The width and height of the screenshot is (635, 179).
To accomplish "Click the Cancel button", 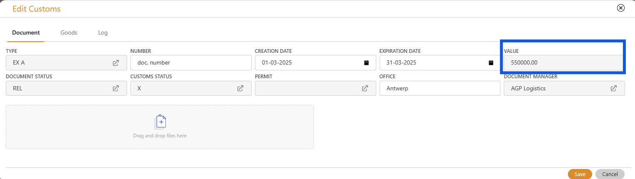I will point(610,174).
